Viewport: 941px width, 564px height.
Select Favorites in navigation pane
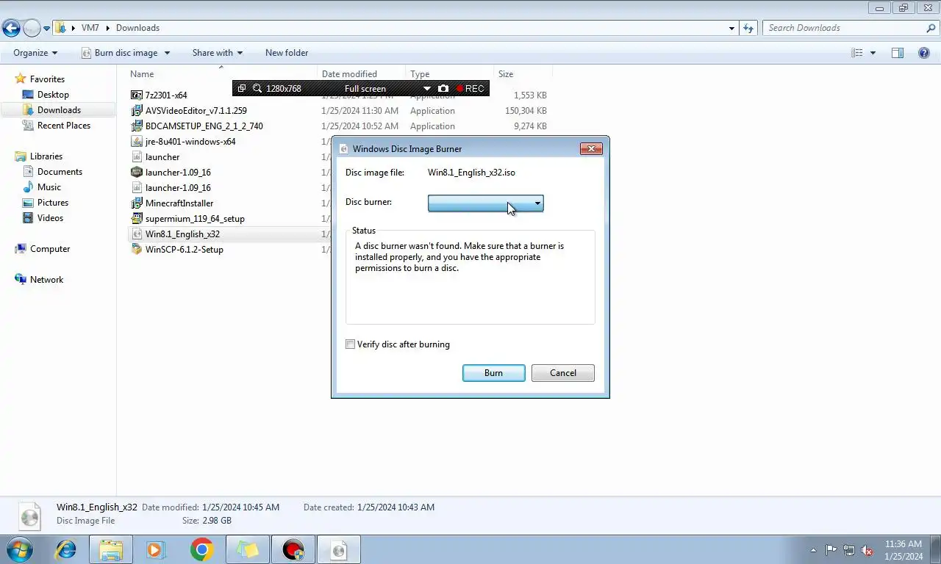[47, 79]
